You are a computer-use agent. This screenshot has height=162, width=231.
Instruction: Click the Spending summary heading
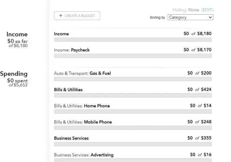point(14,74)
